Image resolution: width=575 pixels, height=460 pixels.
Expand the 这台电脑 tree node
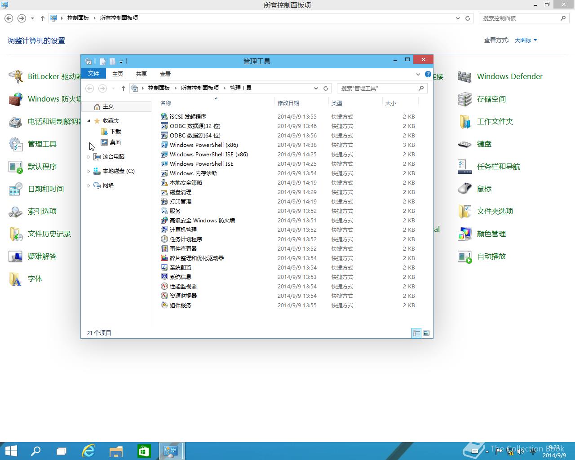(x=88, y=156)
